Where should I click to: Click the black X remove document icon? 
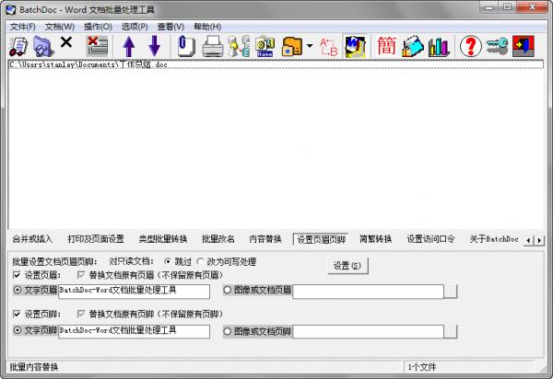click(x=66, y=44)
